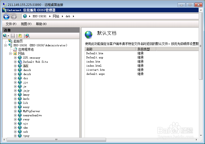
Task: Click the save floppy icon in Connections toolbar
Action: click(13, 36)
